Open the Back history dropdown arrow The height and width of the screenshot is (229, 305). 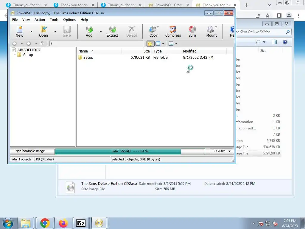(x=22, y=44)
